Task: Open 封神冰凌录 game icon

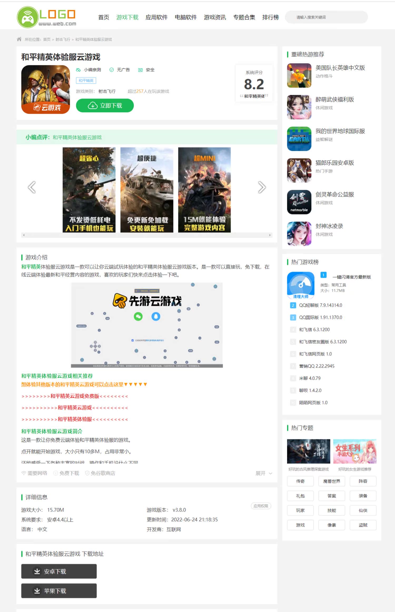Action: point(299,234)
